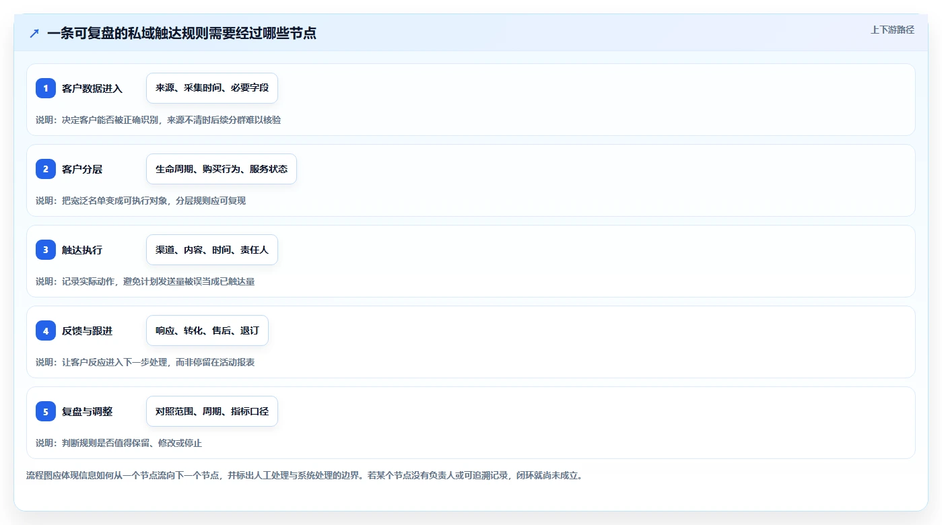
Task: Select the 响应、转化、售后、退订 chip
Action: pyautogui.click(x=207, y=330)
